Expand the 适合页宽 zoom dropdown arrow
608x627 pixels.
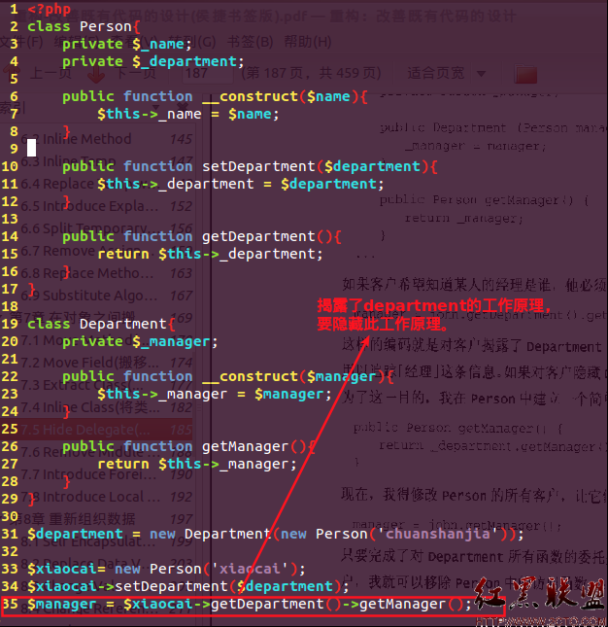click(x=482, y=74)
